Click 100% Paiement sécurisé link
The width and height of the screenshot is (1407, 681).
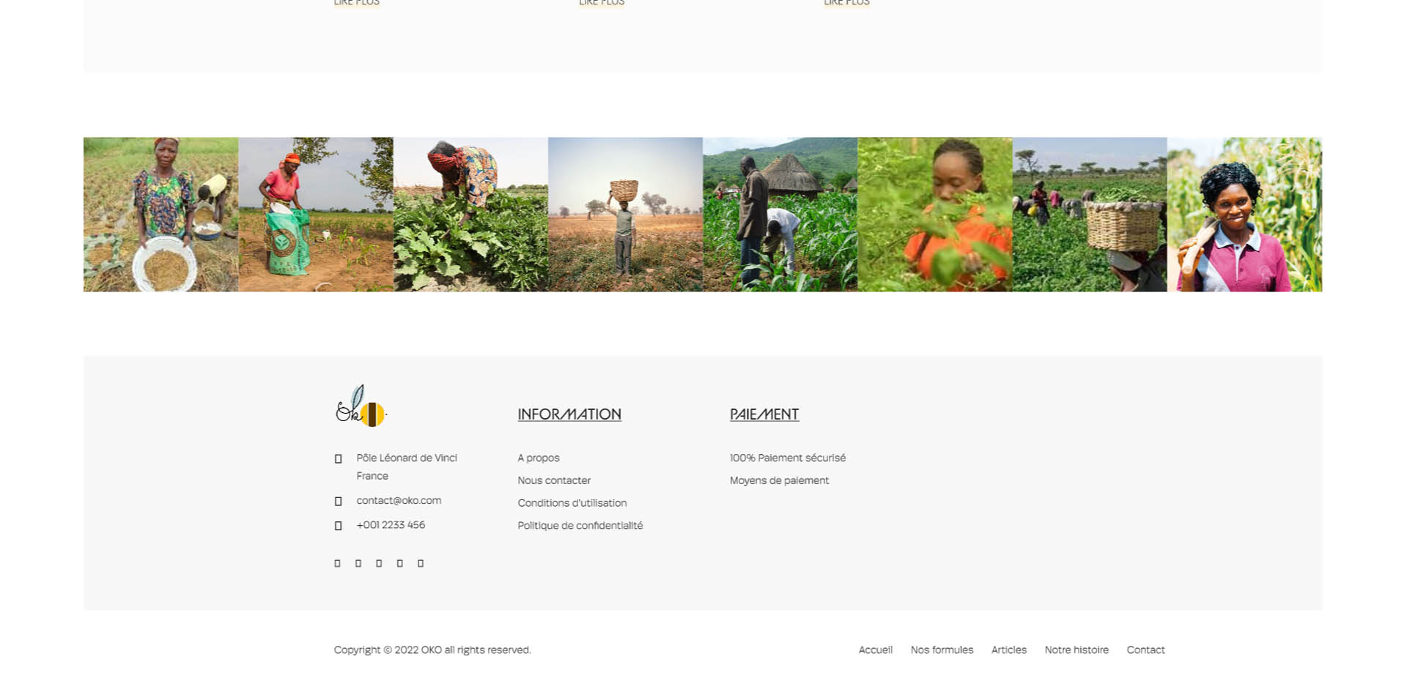coord(788,458)
